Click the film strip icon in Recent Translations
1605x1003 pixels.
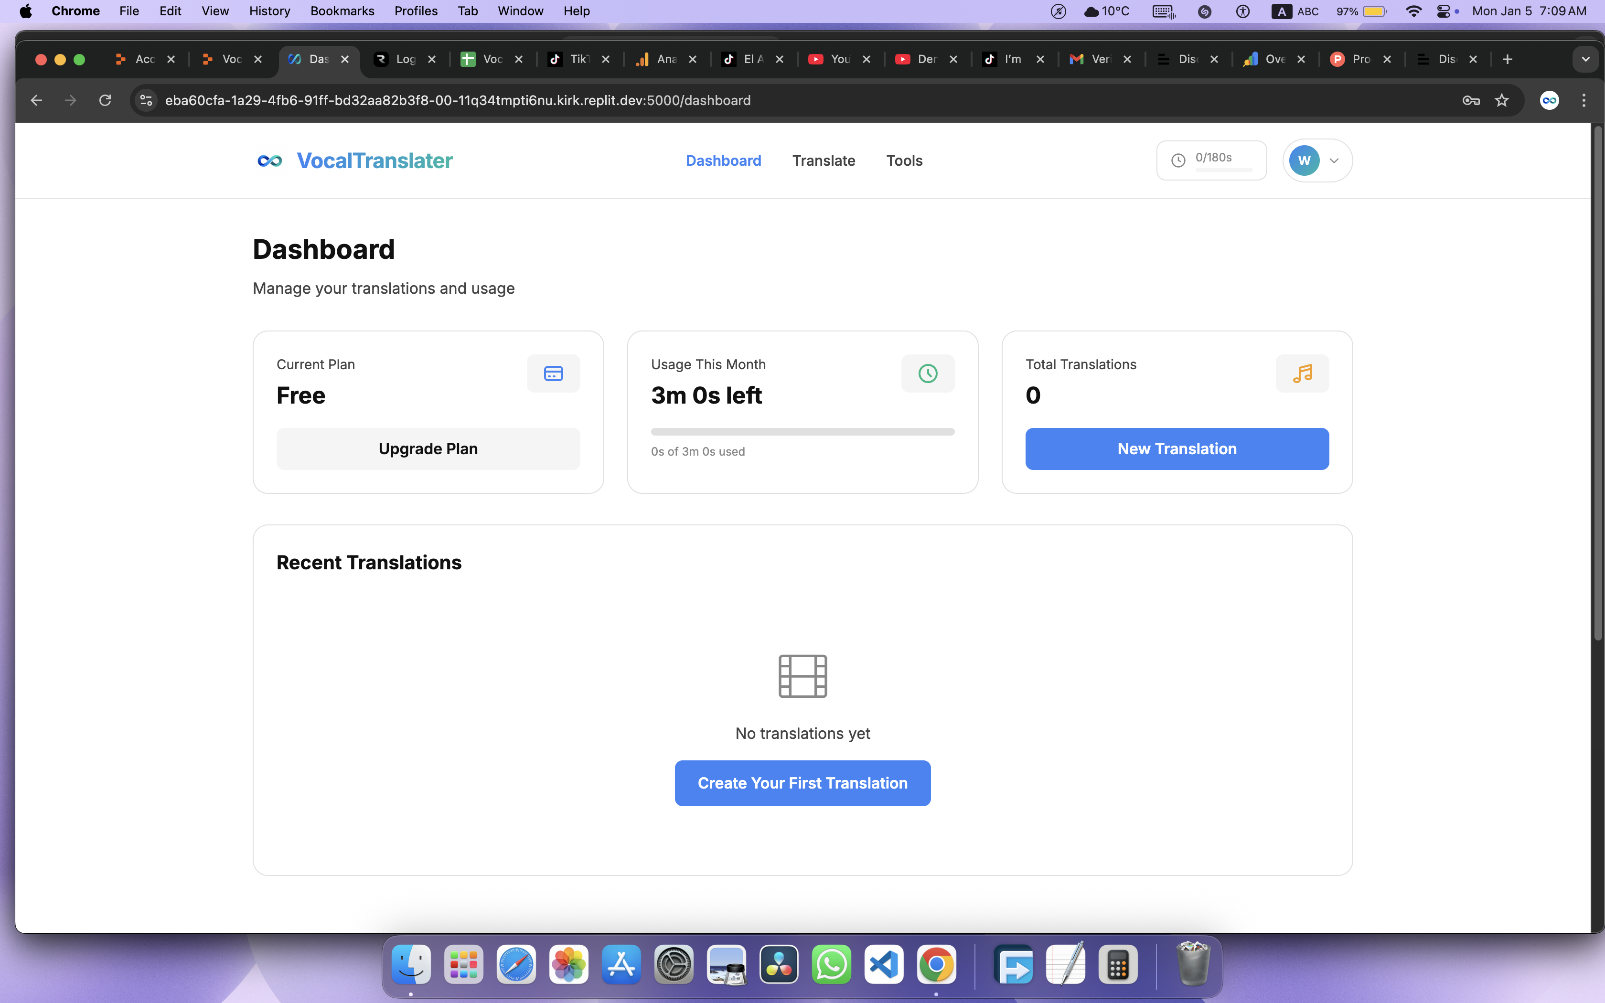[802, 675]
